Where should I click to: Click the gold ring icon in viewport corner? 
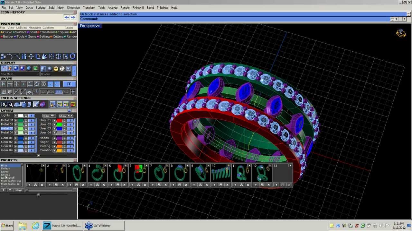[401, 33]
